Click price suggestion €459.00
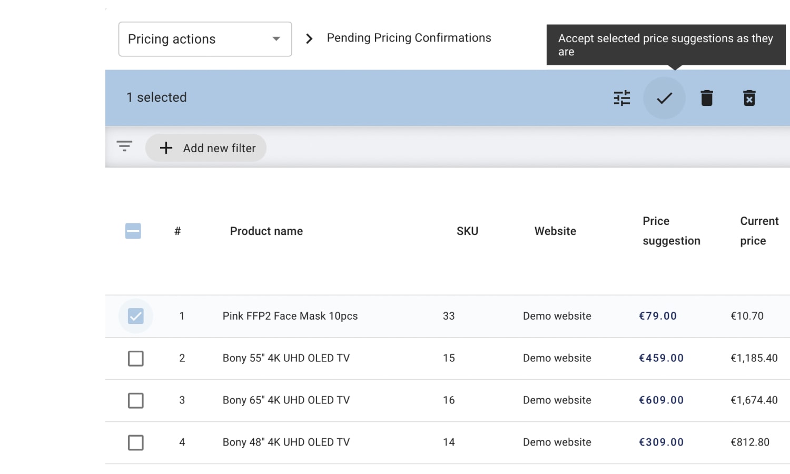The image size is (790, 474). (661, 358)
